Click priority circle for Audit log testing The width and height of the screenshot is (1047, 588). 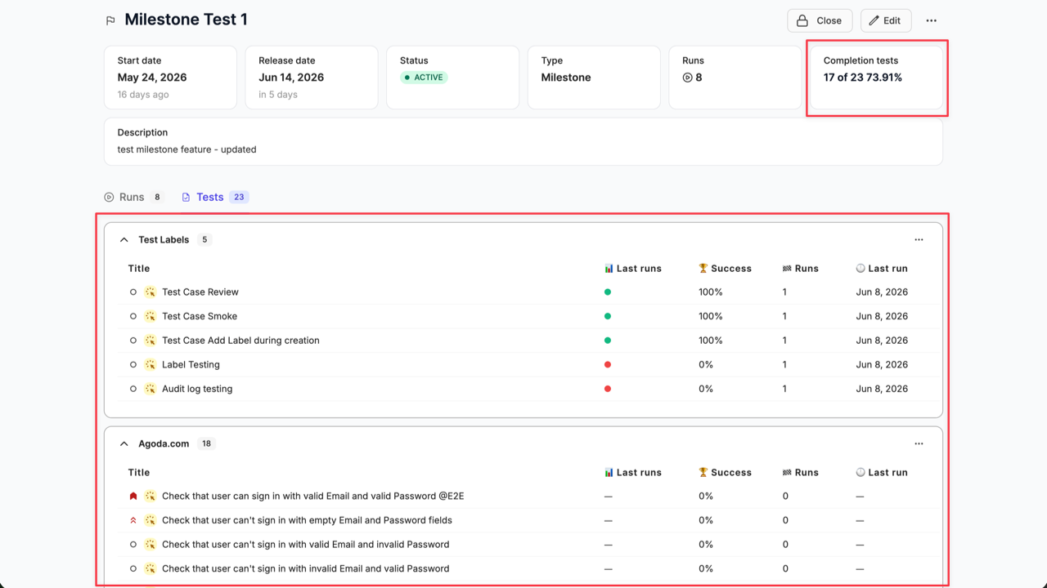133,389
